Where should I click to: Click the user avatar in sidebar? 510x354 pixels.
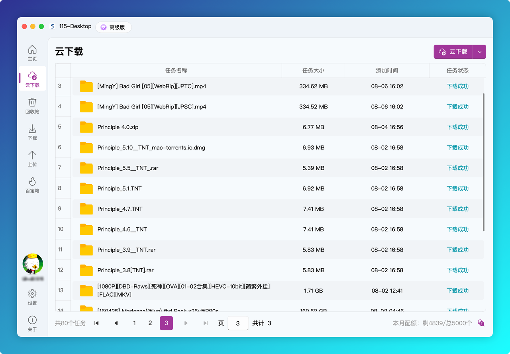coord(33,264)
